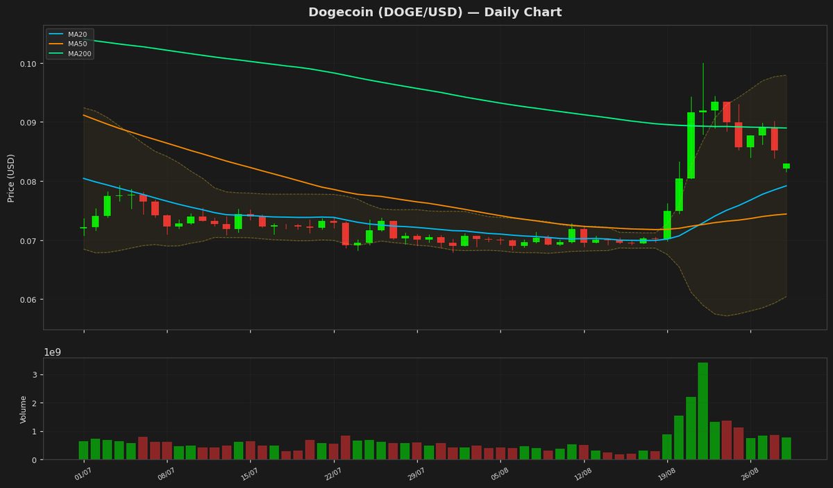833x488 pixels.
Task: Click the 22/07 date label
Action: click(332, 475)
